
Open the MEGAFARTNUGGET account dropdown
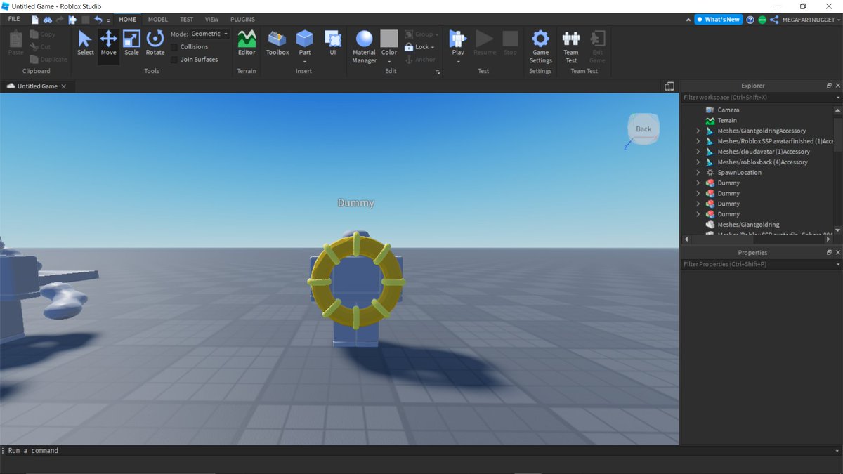tap(811, 20)
